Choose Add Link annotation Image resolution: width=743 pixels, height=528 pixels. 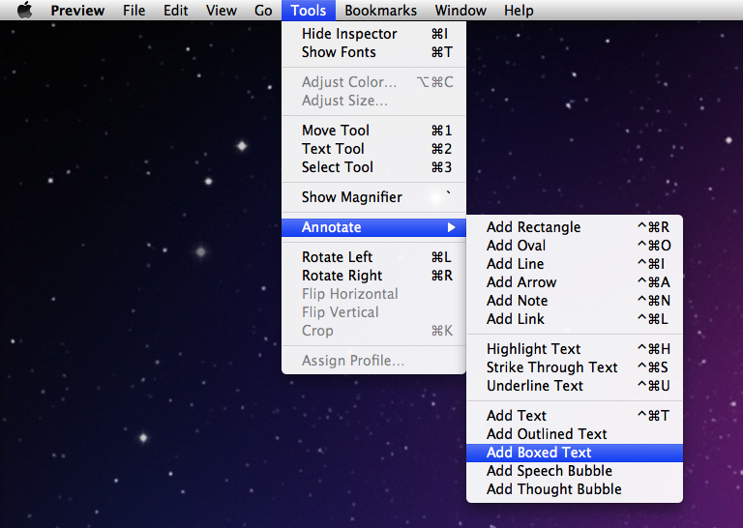pyautogui.click(x=575, y=320)
